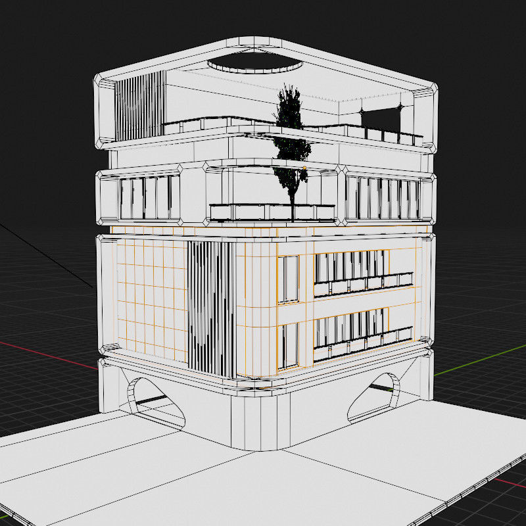The height and width of the screenshot is (526, 526).
Task: Click the tall vertical louver panel on lower facade
Action: [212, 308]
